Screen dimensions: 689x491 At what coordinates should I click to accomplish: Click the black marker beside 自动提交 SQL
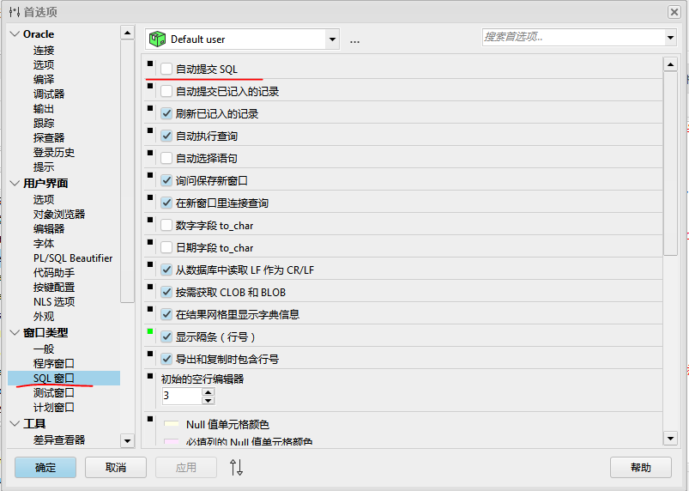click(150, 64)
